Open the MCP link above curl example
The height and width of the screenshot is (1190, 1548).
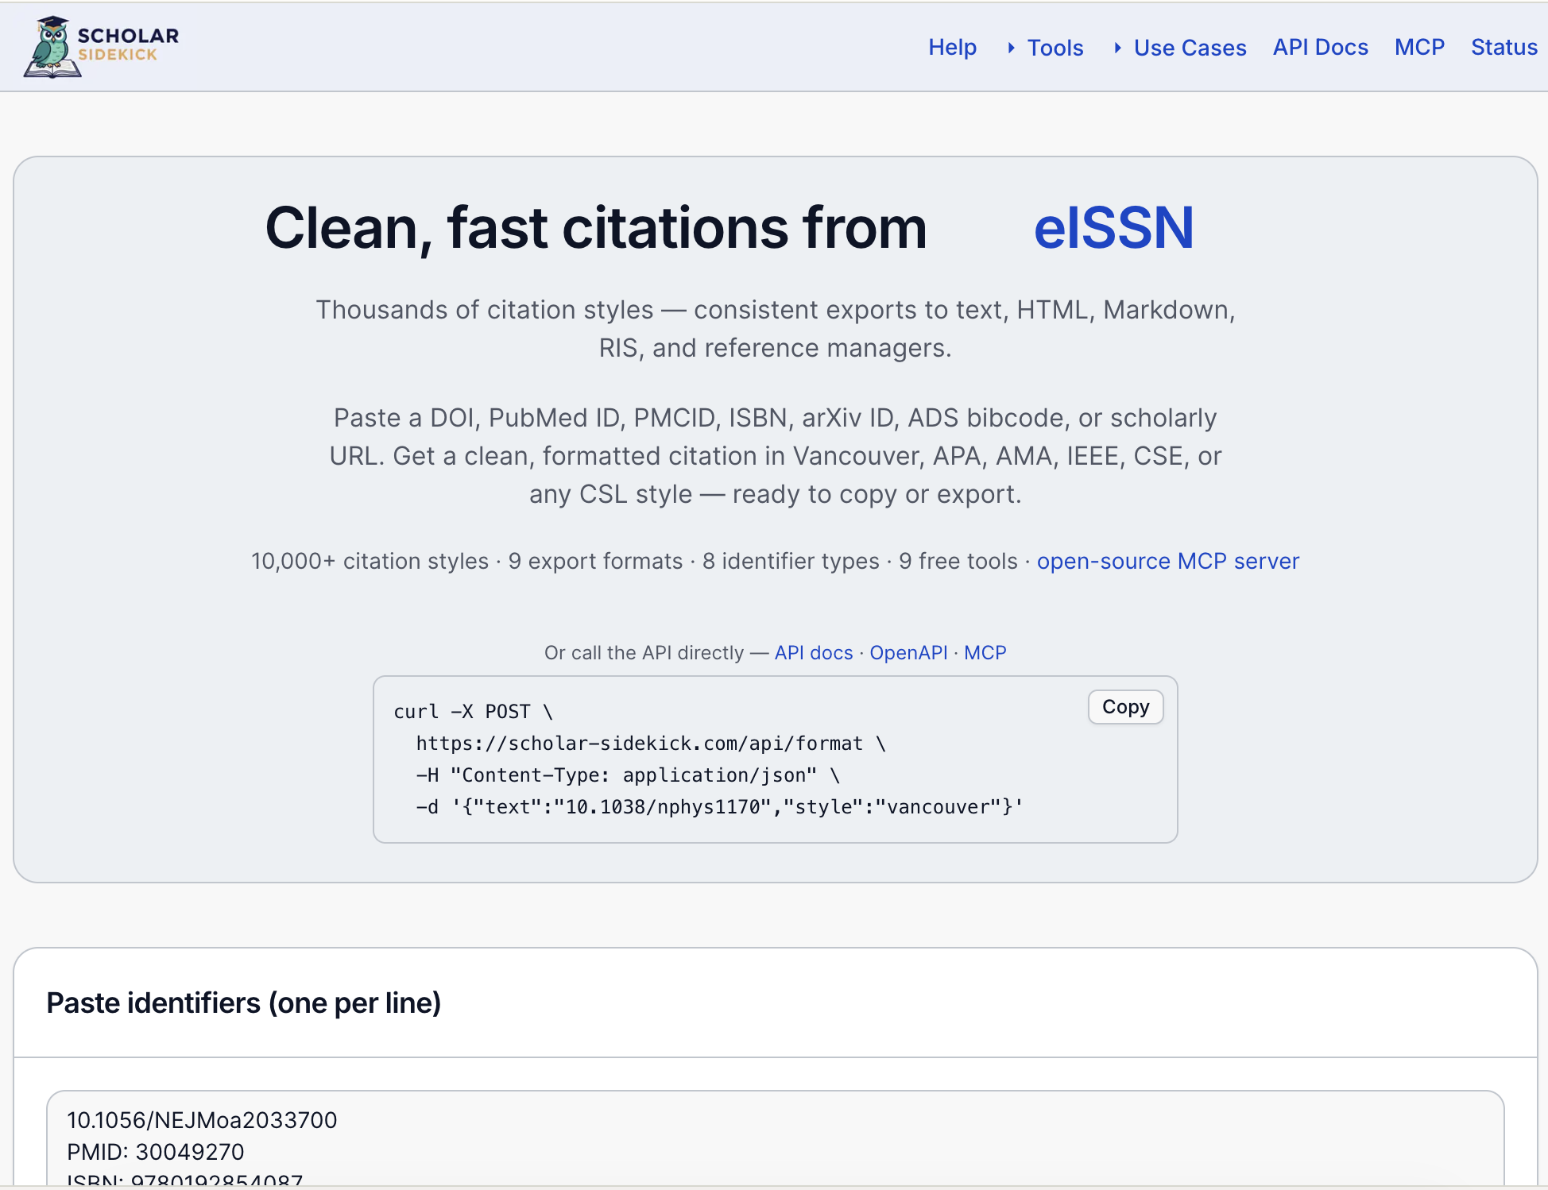(985, 653)
